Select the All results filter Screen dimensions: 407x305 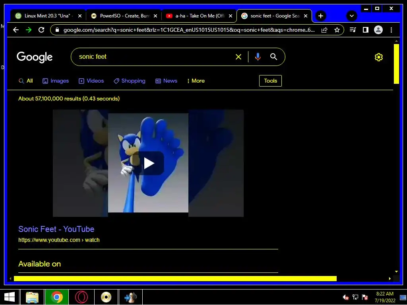26,81
